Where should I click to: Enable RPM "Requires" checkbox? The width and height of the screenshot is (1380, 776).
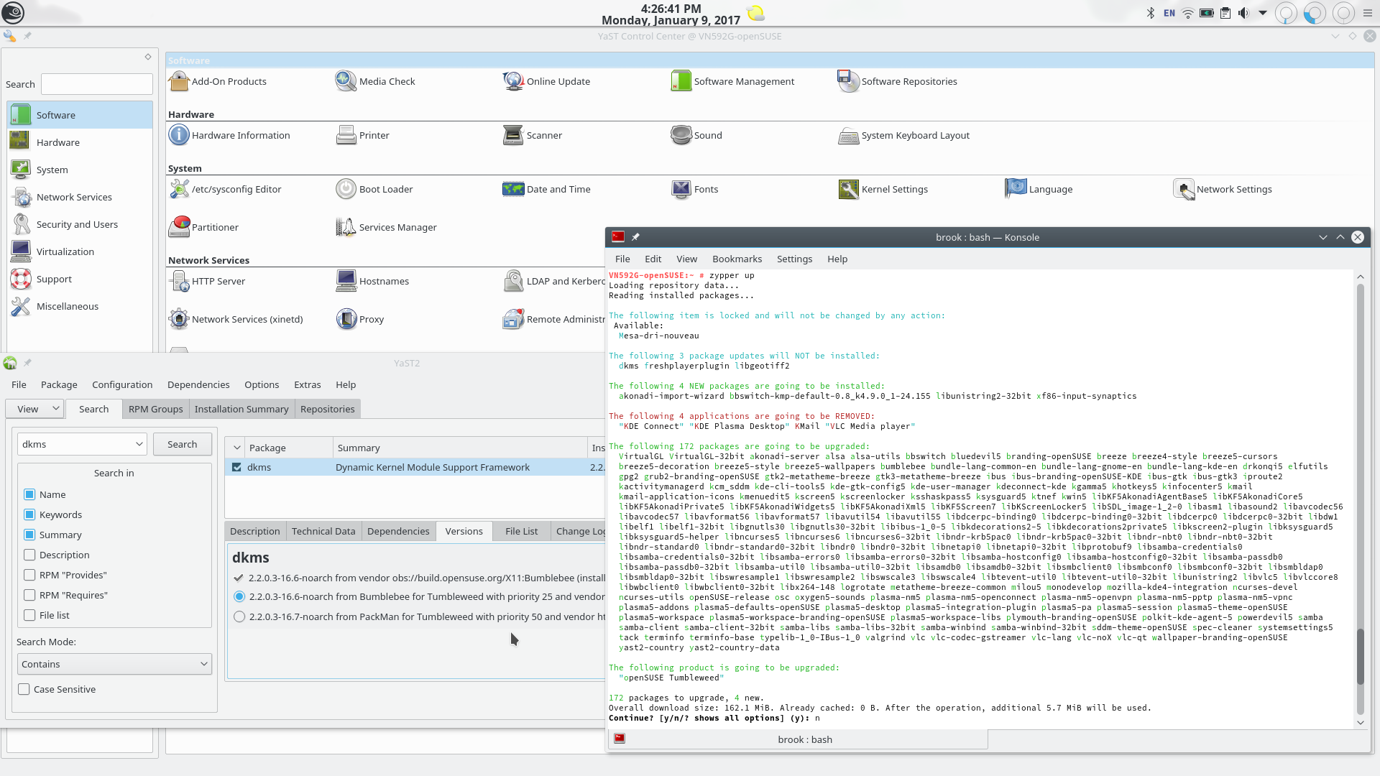tap(29, 595)
